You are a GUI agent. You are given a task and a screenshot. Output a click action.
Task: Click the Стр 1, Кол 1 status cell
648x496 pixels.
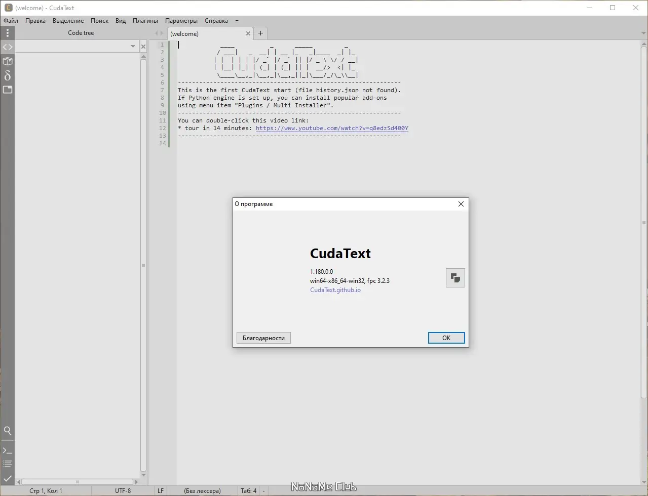click(46, 490)
